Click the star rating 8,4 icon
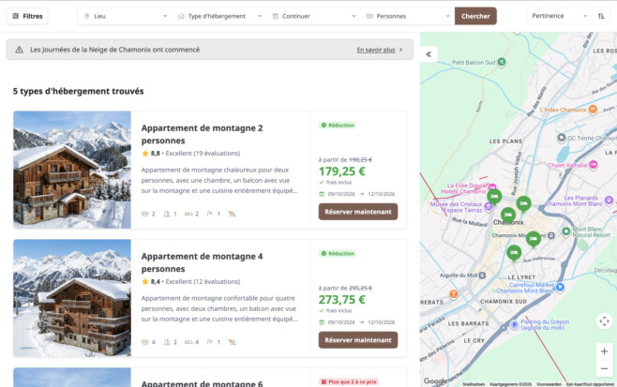 click(145, 281)
